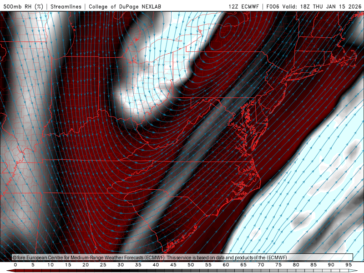The image size is (364, 273).
Task: Click the '70' colorbar label
Action: [x=261, y=265]
